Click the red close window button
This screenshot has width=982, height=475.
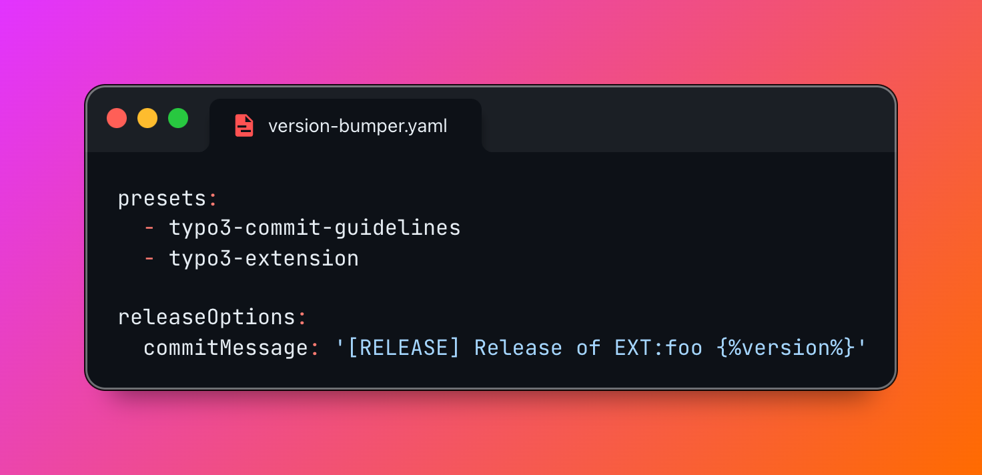tap(117, 118)
